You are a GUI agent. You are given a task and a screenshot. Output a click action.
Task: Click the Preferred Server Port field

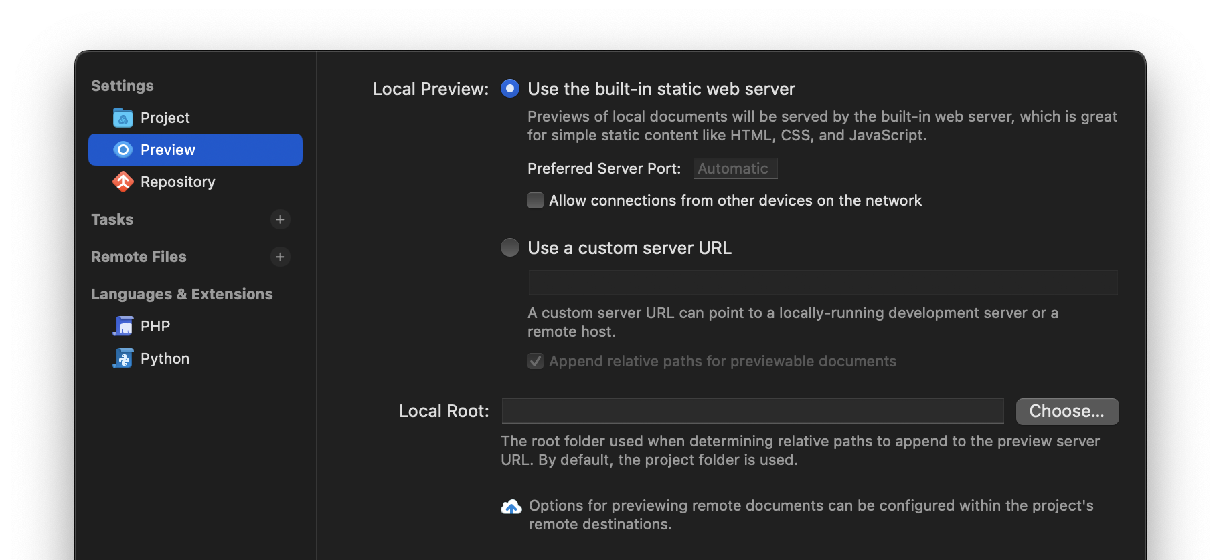735,168
